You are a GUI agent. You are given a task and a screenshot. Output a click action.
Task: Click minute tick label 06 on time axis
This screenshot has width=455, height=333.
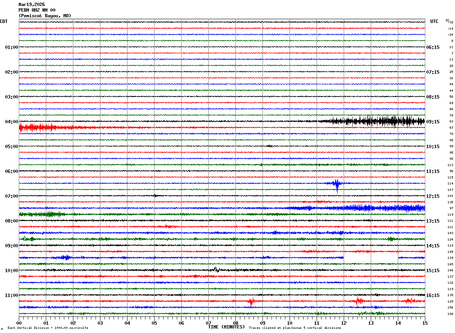tap(181, 323)
